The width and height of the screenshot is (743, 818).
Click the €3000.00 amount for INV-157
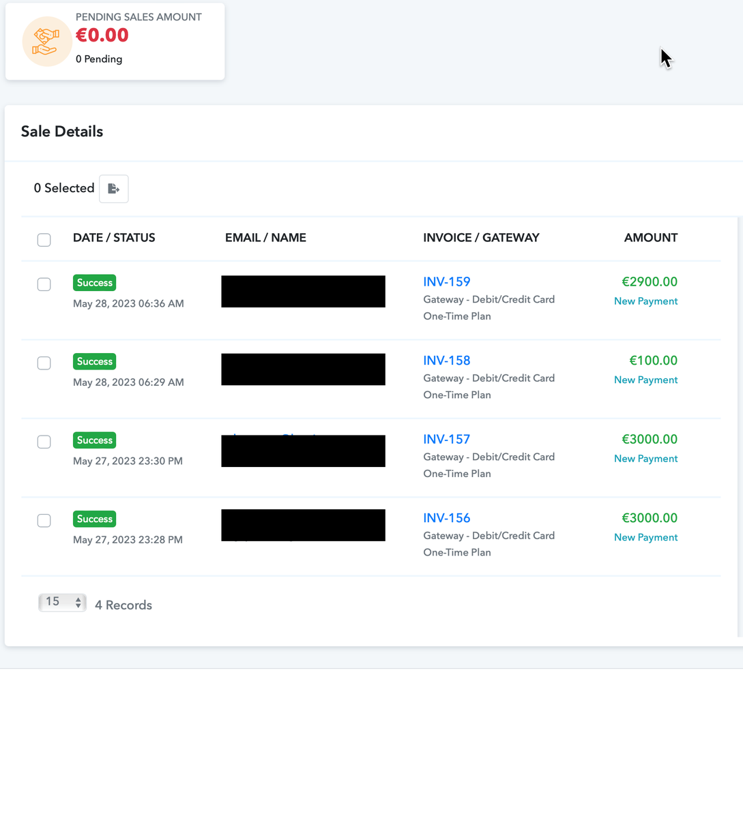[650, 439]
